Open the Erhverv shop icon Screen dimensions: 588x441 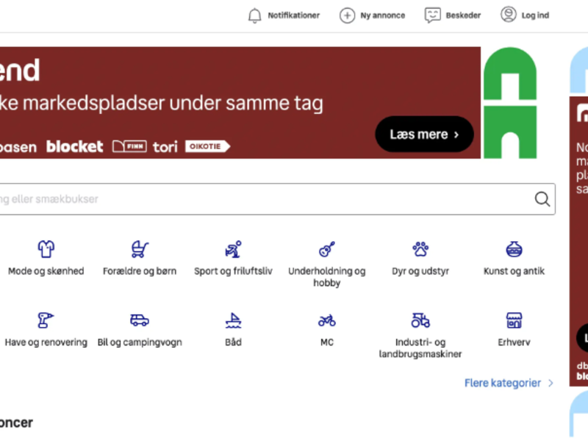pos(514,320)
